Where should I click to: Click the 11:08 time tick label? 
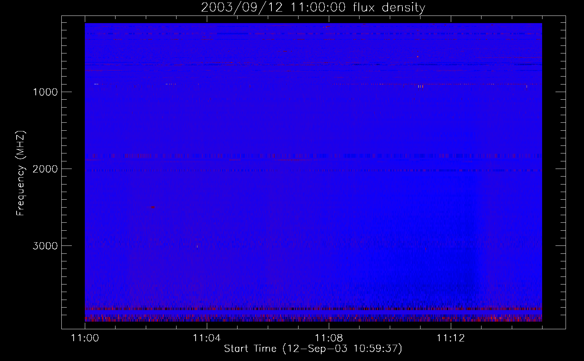pyautogui.click(x=329, y=338)
